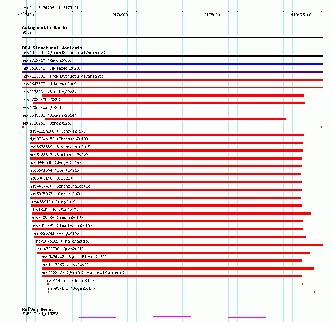Open esv4206 (Wang2008) variant
333x322 pixels.
pyautogui.click(x=172, y=111)
